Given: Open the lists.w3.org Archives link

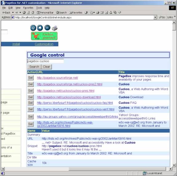Looking at the screenshot, I should coord(65,124).
